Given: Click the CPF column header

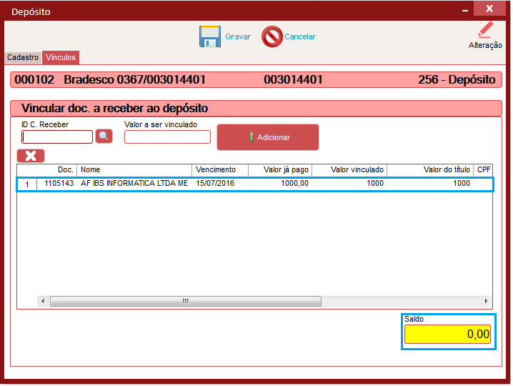Looking at the screenshot, I should [483, 170].
